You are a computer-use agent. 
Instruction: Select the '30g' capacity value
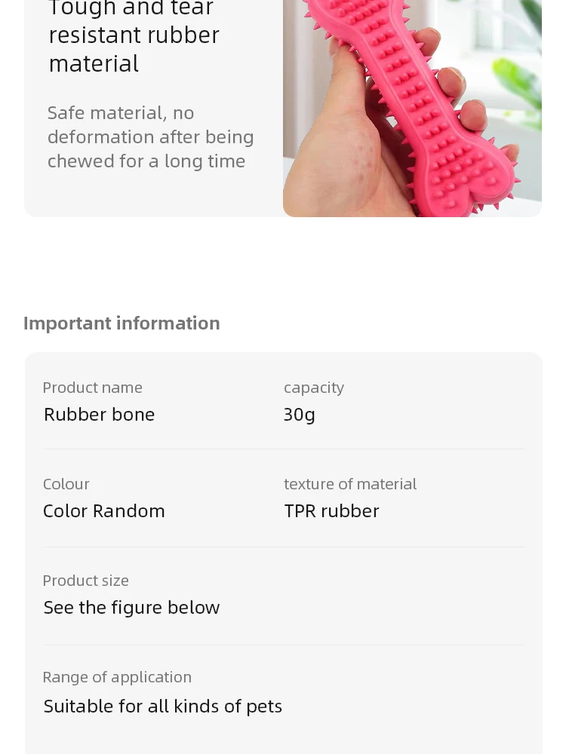tap(300, 415)
